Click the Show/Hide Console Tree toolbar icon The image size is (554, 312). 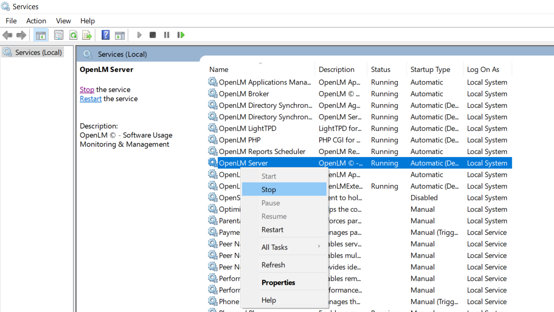pos(41,35)
